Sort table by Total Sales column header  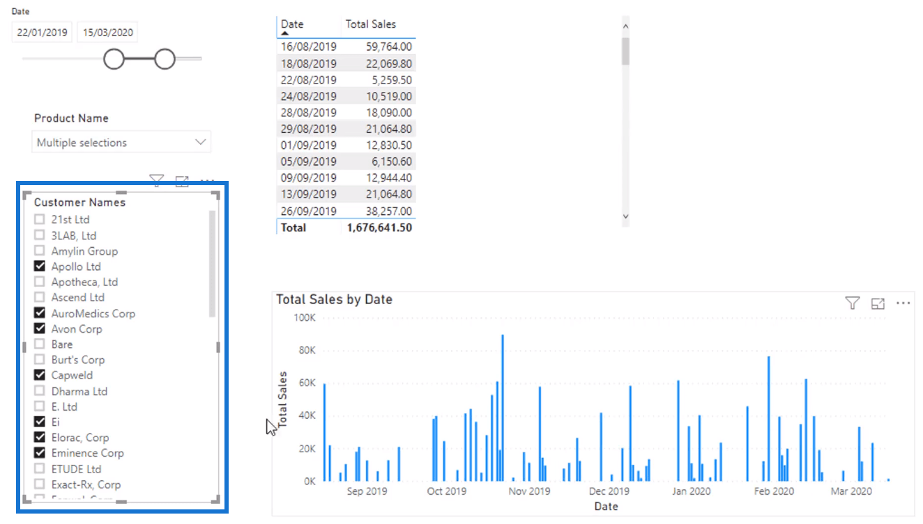coord(370,24)
